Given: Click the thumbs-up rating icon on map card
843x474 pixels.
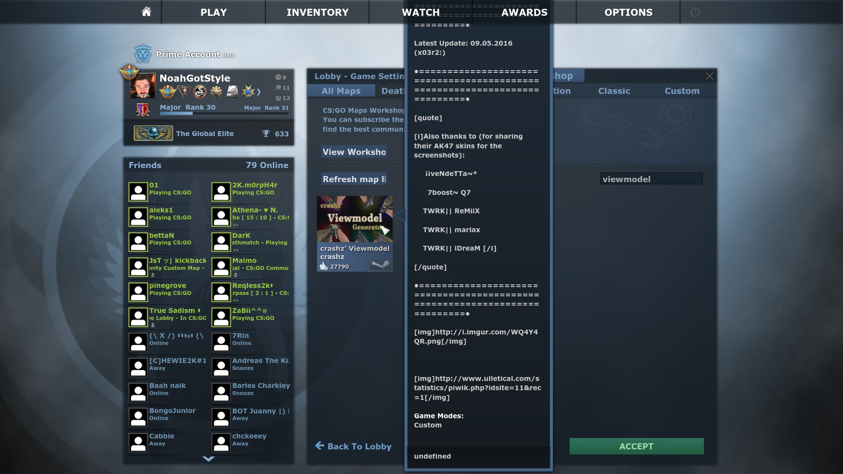Looking at the screenshot, I should [x=324, y=266].
